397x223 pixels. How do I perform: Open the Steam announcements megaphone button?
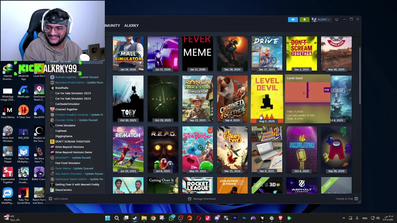[x=293, y=20]
